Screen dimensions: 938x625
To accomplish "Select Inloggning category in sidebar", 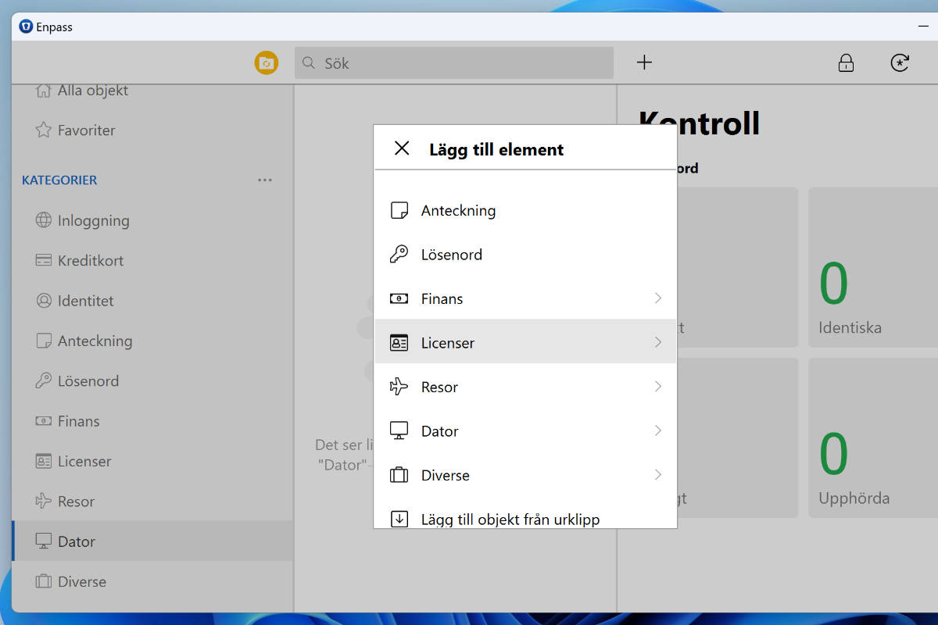I will coord(152,220).
